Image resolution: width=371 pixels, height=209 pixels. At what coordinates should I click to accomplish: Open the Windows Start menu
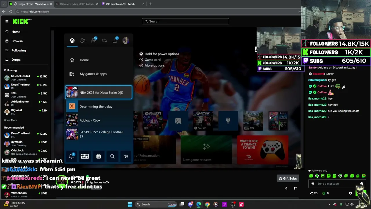click(130, 204)
